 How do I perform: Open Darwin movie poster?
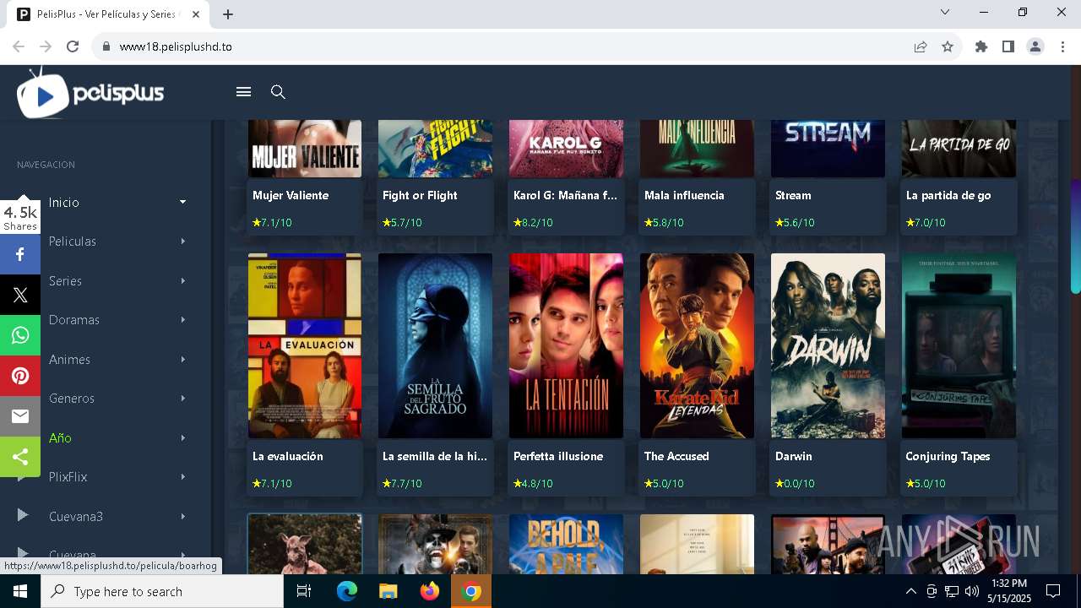click(828, 345)
